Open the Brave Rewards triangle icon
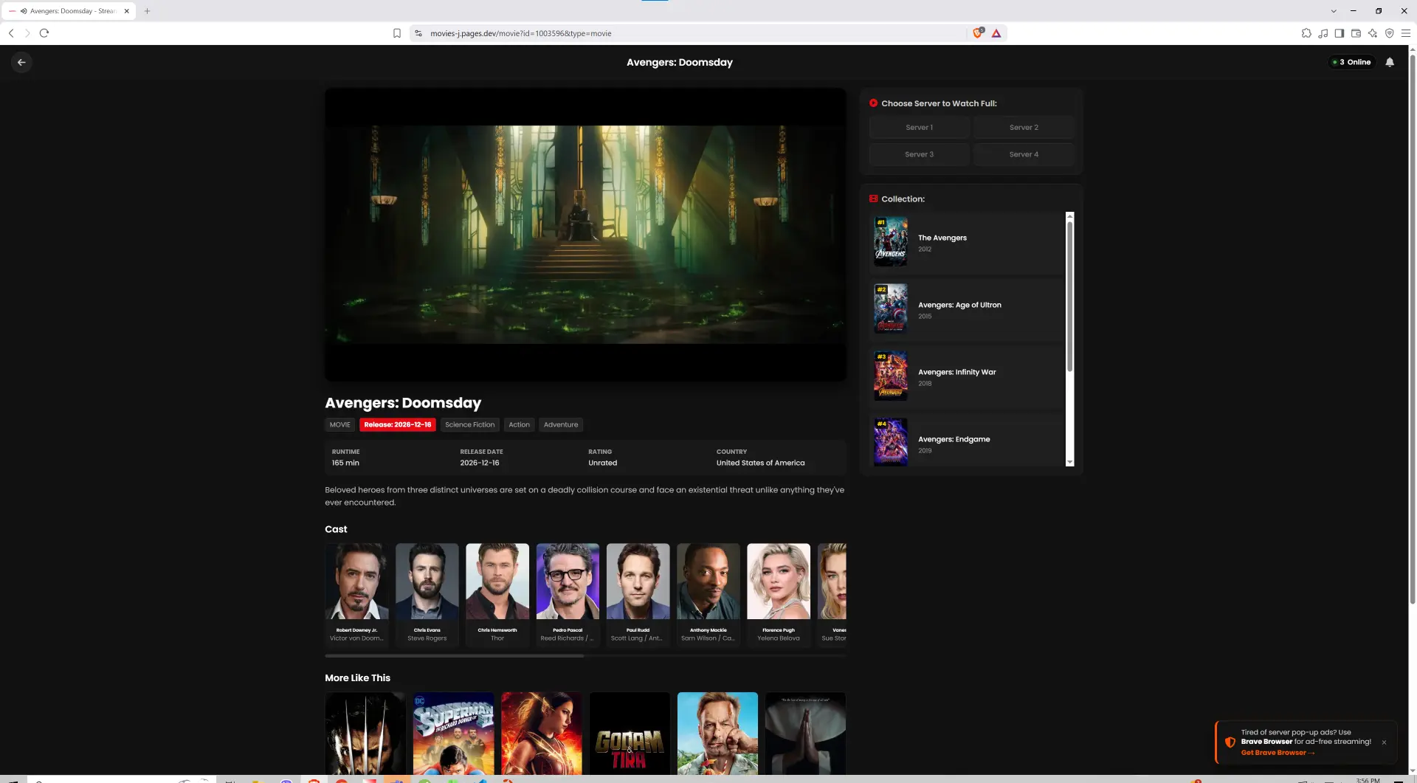Image resolution: width=1417 pixels, height=783 pixels. point(996,33)
